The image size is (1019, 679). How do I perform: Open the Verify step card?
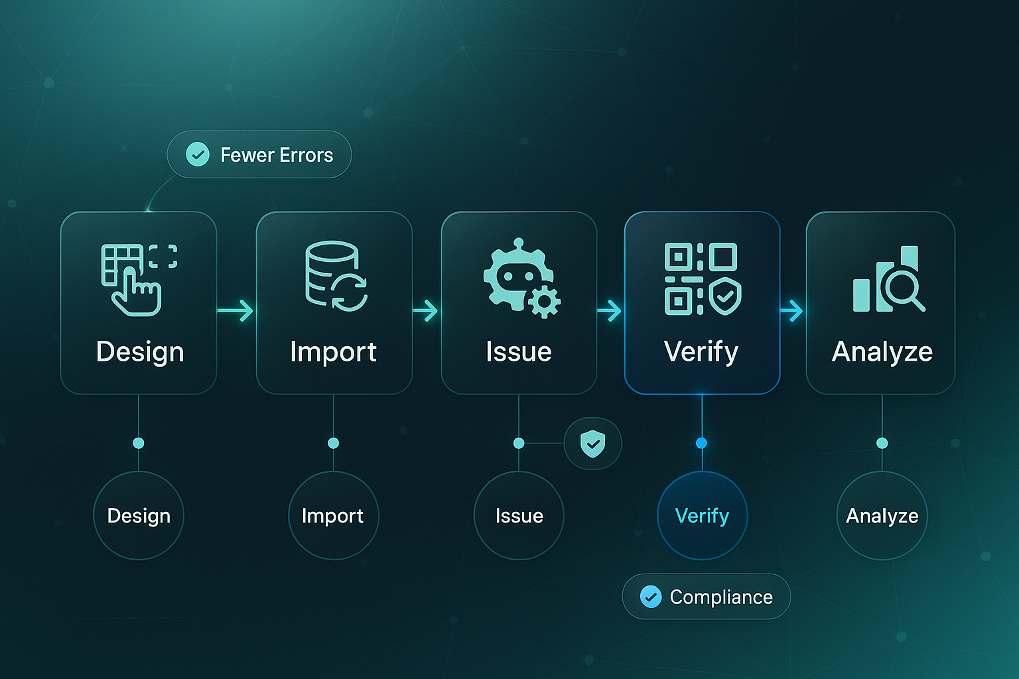coord(702,302)
